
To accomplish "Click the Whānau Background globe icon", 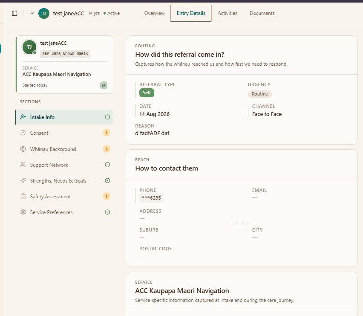I will click(x=23, y=149).
